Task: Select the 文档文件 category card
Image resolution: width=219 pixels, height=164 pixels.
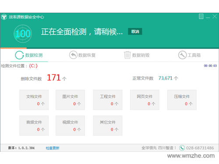Action: 34,100
